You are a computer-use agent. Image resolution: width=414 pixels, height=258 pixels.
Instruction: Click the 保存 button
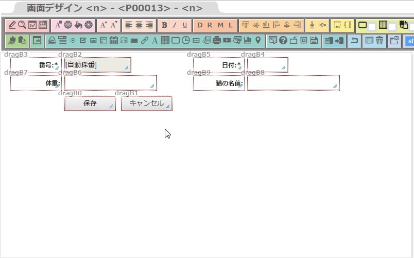coord(90,104)
